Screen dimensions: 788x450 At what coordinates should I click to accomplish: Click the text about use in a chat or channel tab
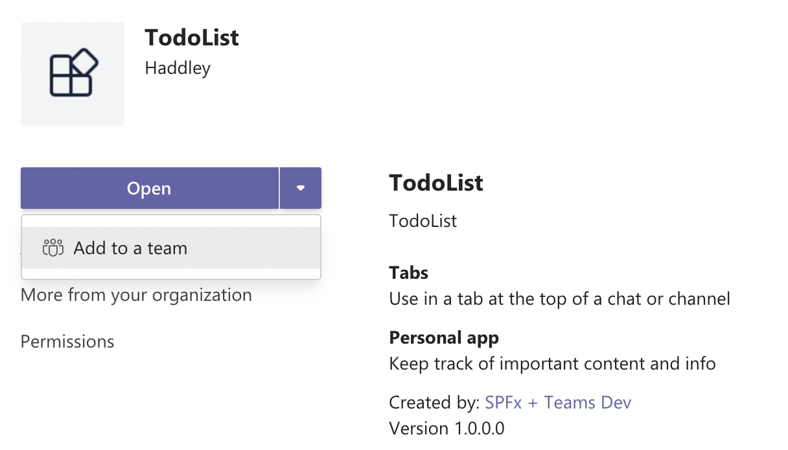559,299
